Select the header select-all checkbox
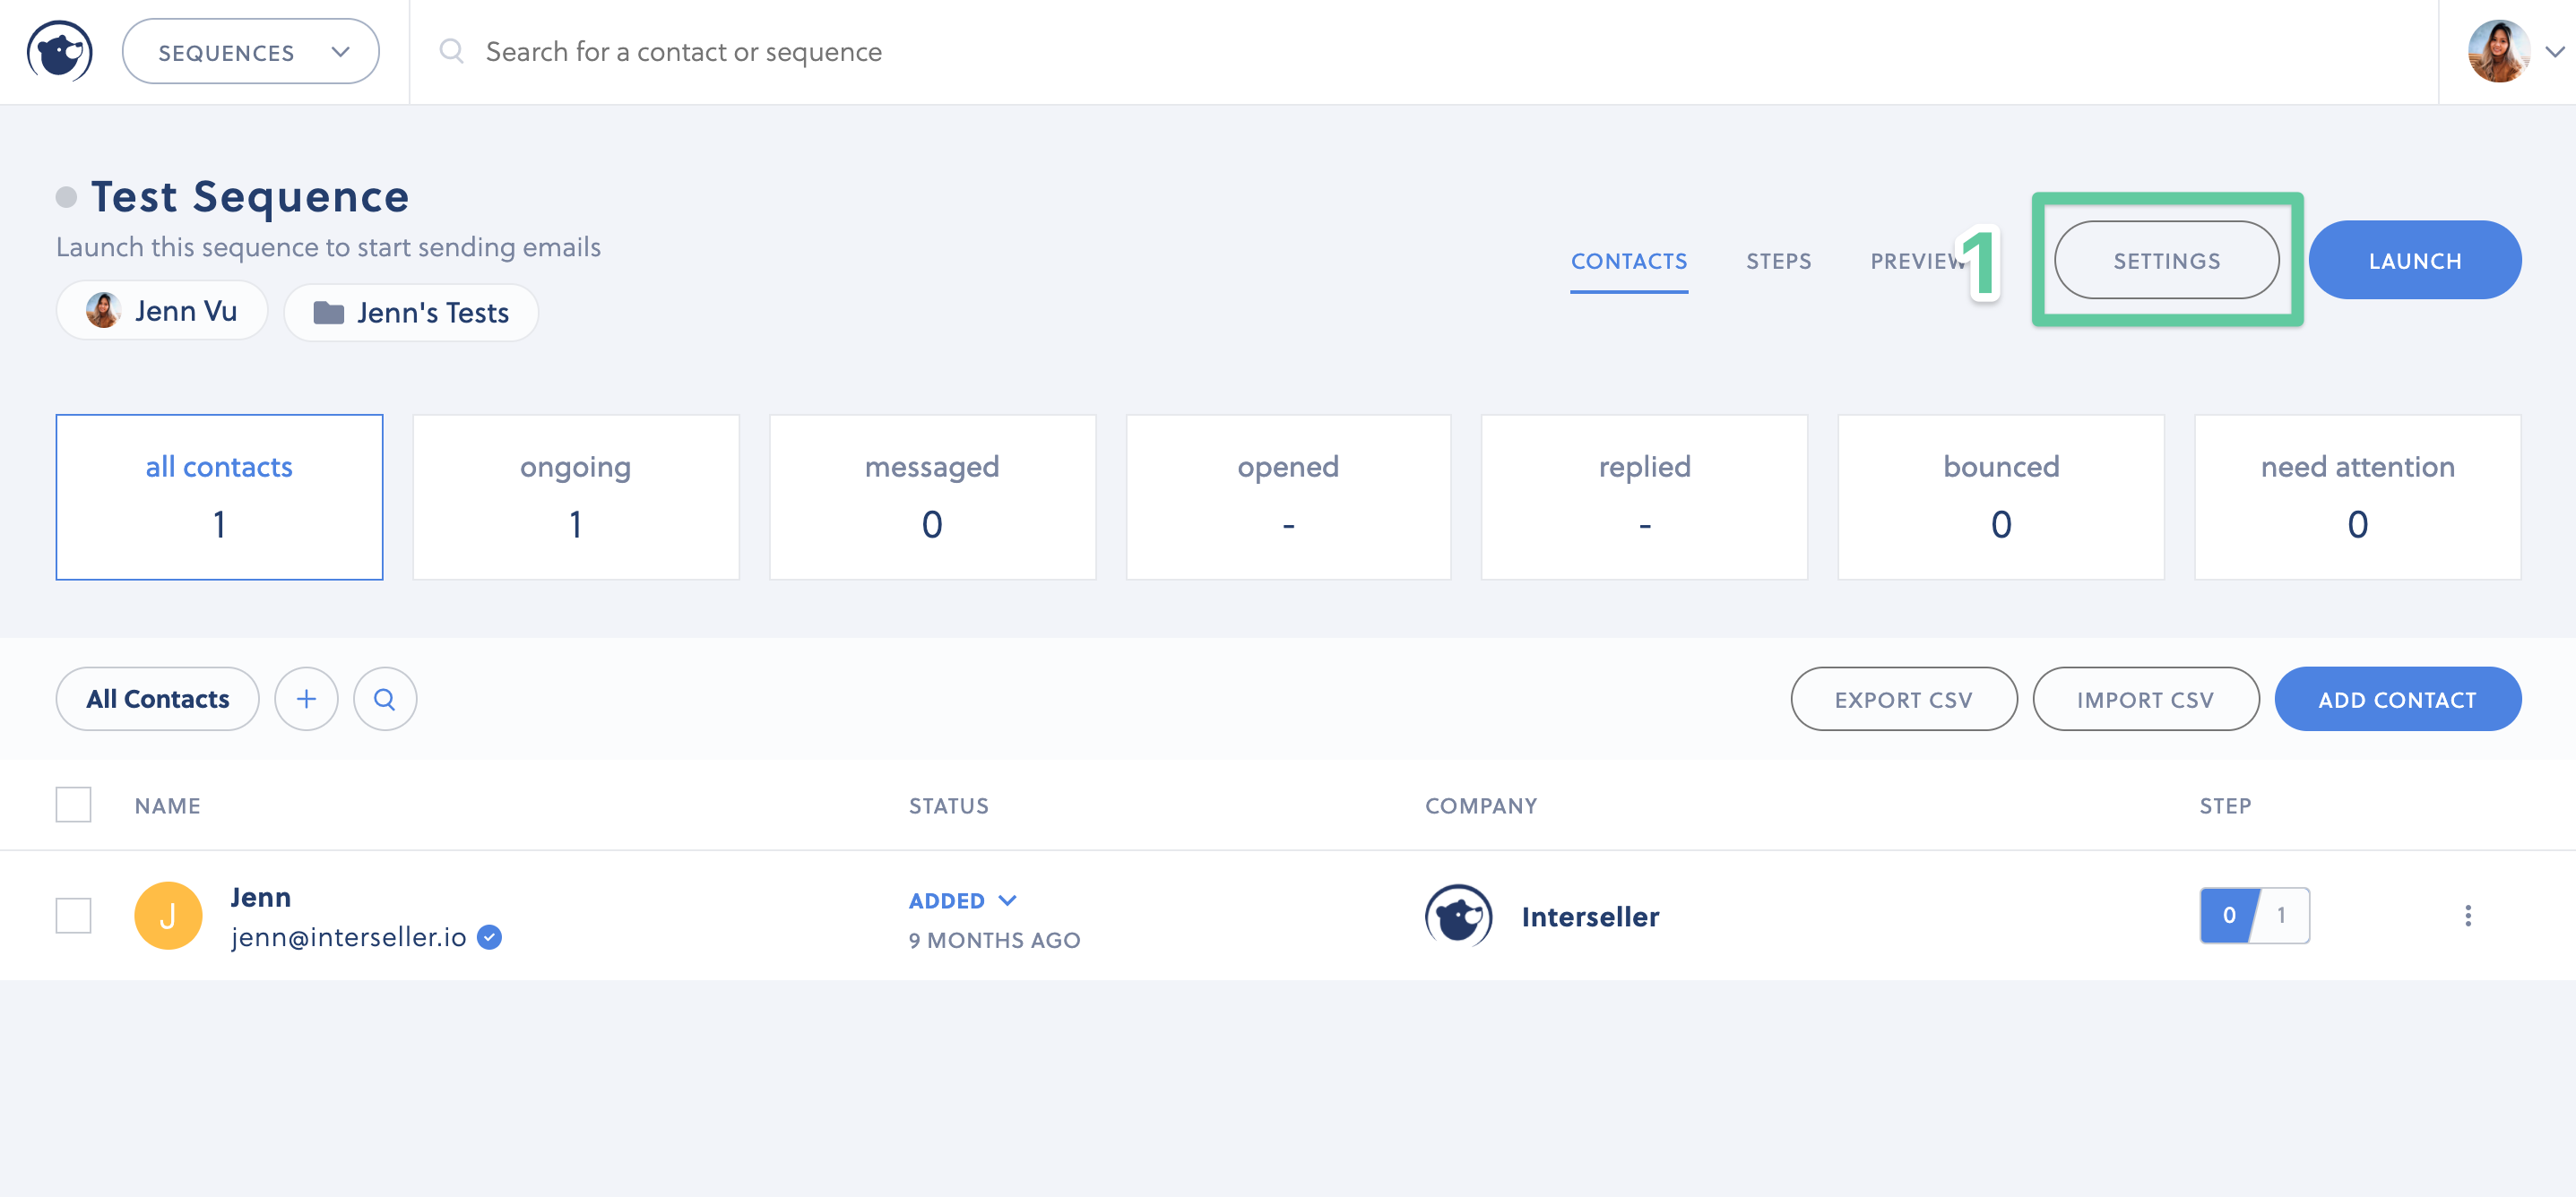The height and width of the screenshot is (1197, 2576). click(73, 804)
